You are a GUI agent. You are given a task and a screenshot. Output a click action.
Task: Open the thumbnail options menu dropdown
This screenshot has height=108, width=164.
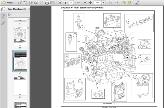[10, 15]
